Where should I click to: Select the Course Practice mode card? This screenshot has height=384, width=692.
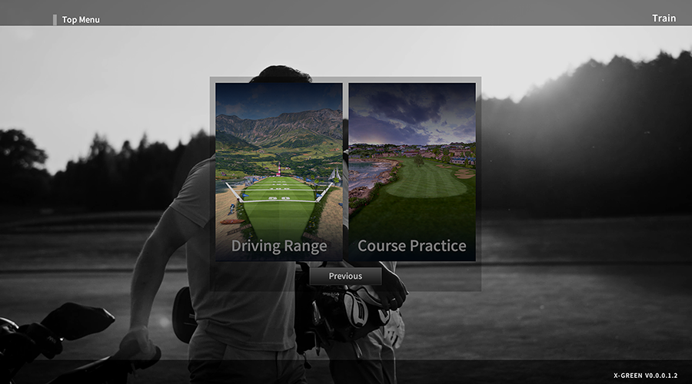[x=412, y=172]
